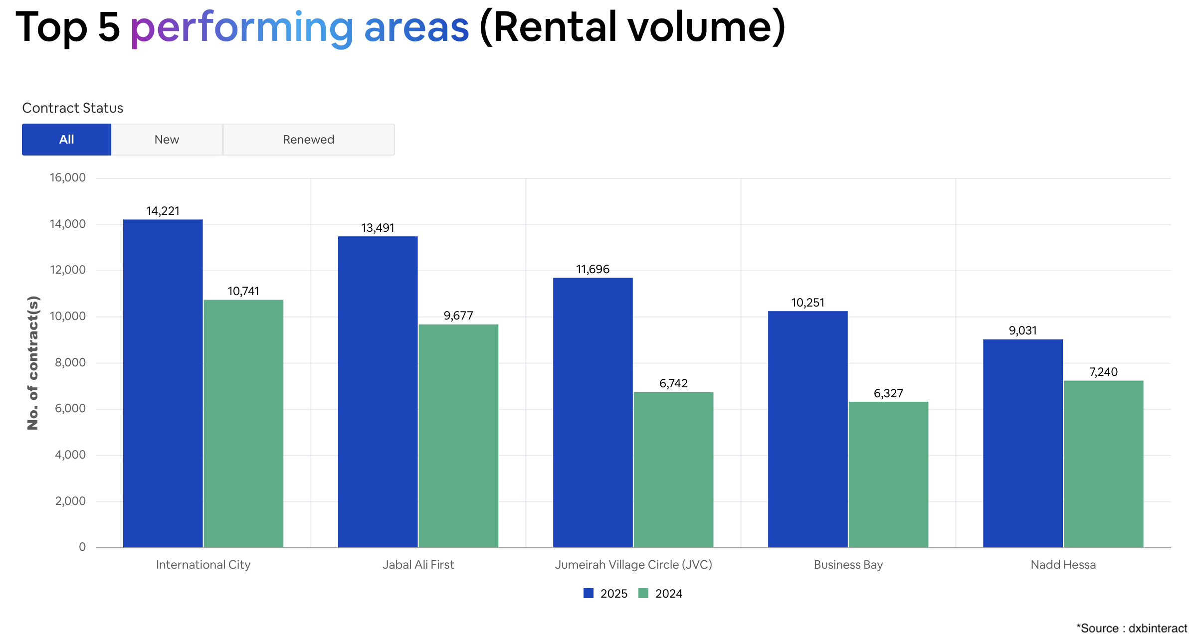Toggle the 2025 legend series
This screenshot has width=1197, height=638.
(605, 594)
